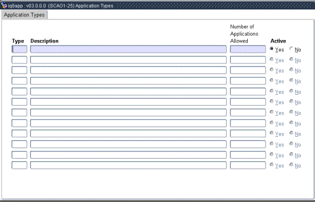Focus the highlighted Type field in the first row
Viewport: 315px width, 202px height.
click(x=19, y=49)
